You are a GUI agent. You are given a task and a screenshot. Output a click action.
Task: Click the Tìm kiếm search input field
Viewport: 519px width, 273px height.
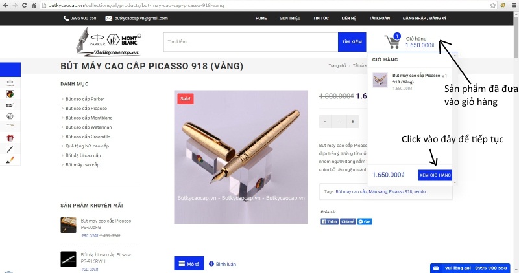(x=250, y=42)
